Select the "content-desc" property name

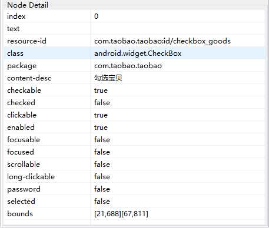[x=29, y=78]
